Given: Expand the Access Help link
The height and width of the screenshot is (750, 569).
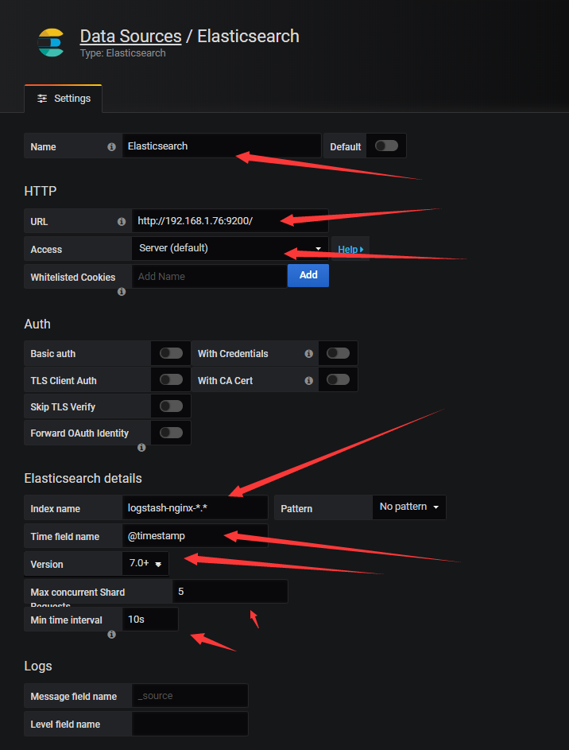Looking at the screenshot, I should point(350,249).
